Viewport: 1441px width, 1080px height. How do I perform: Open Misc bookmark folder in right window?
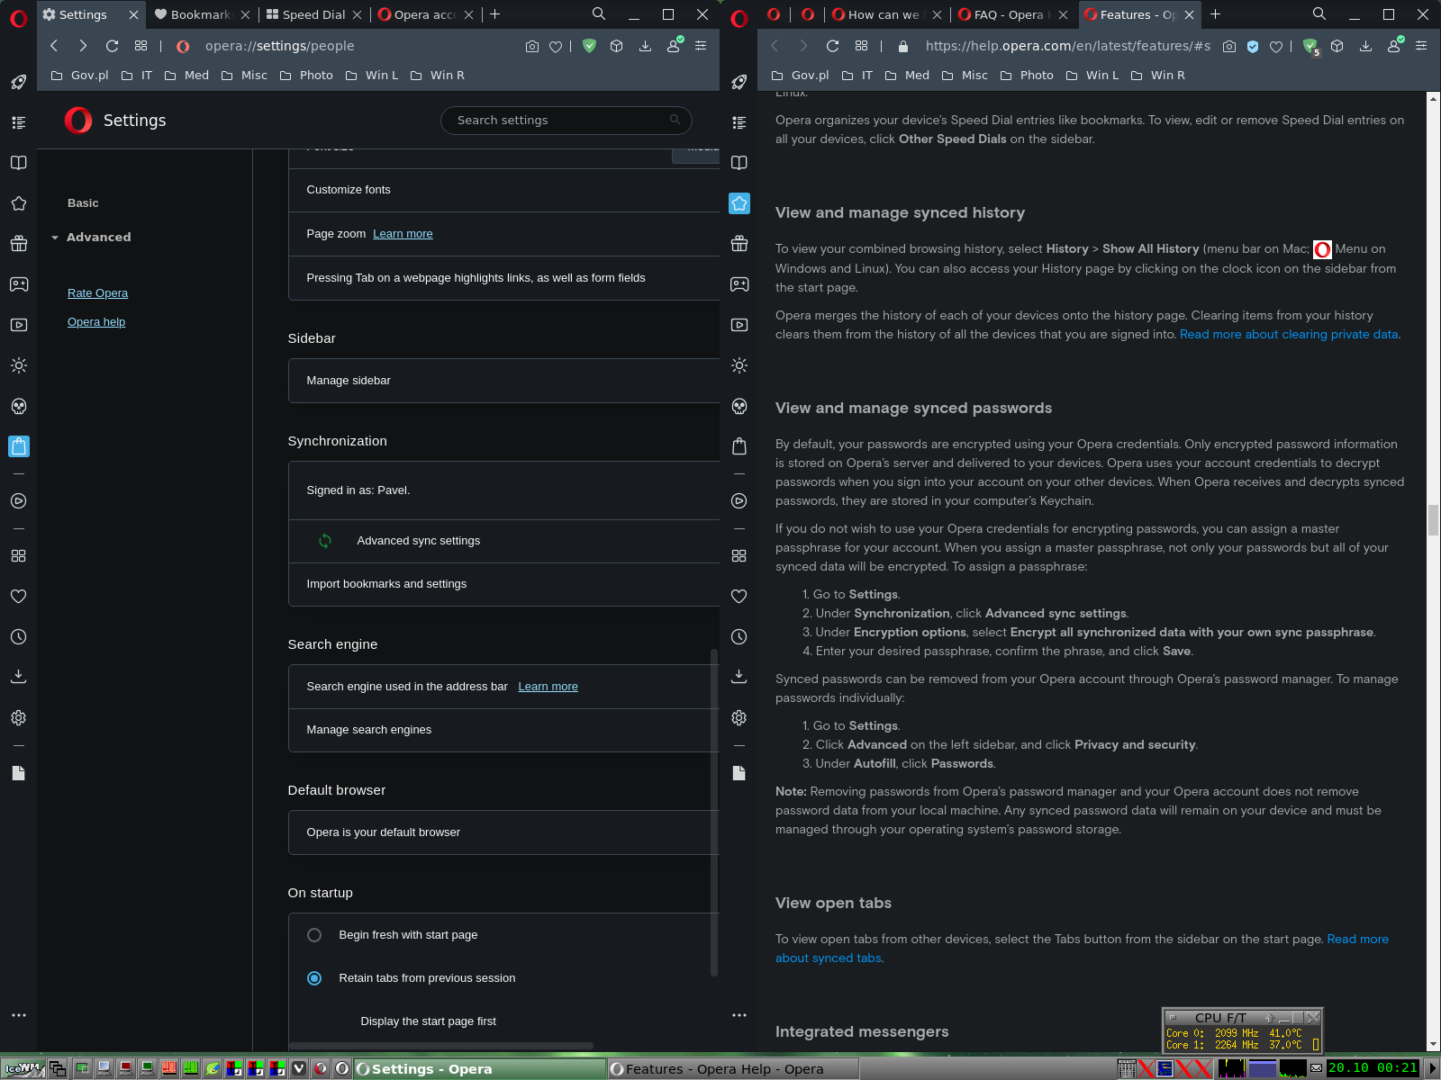tap(965, 76)
